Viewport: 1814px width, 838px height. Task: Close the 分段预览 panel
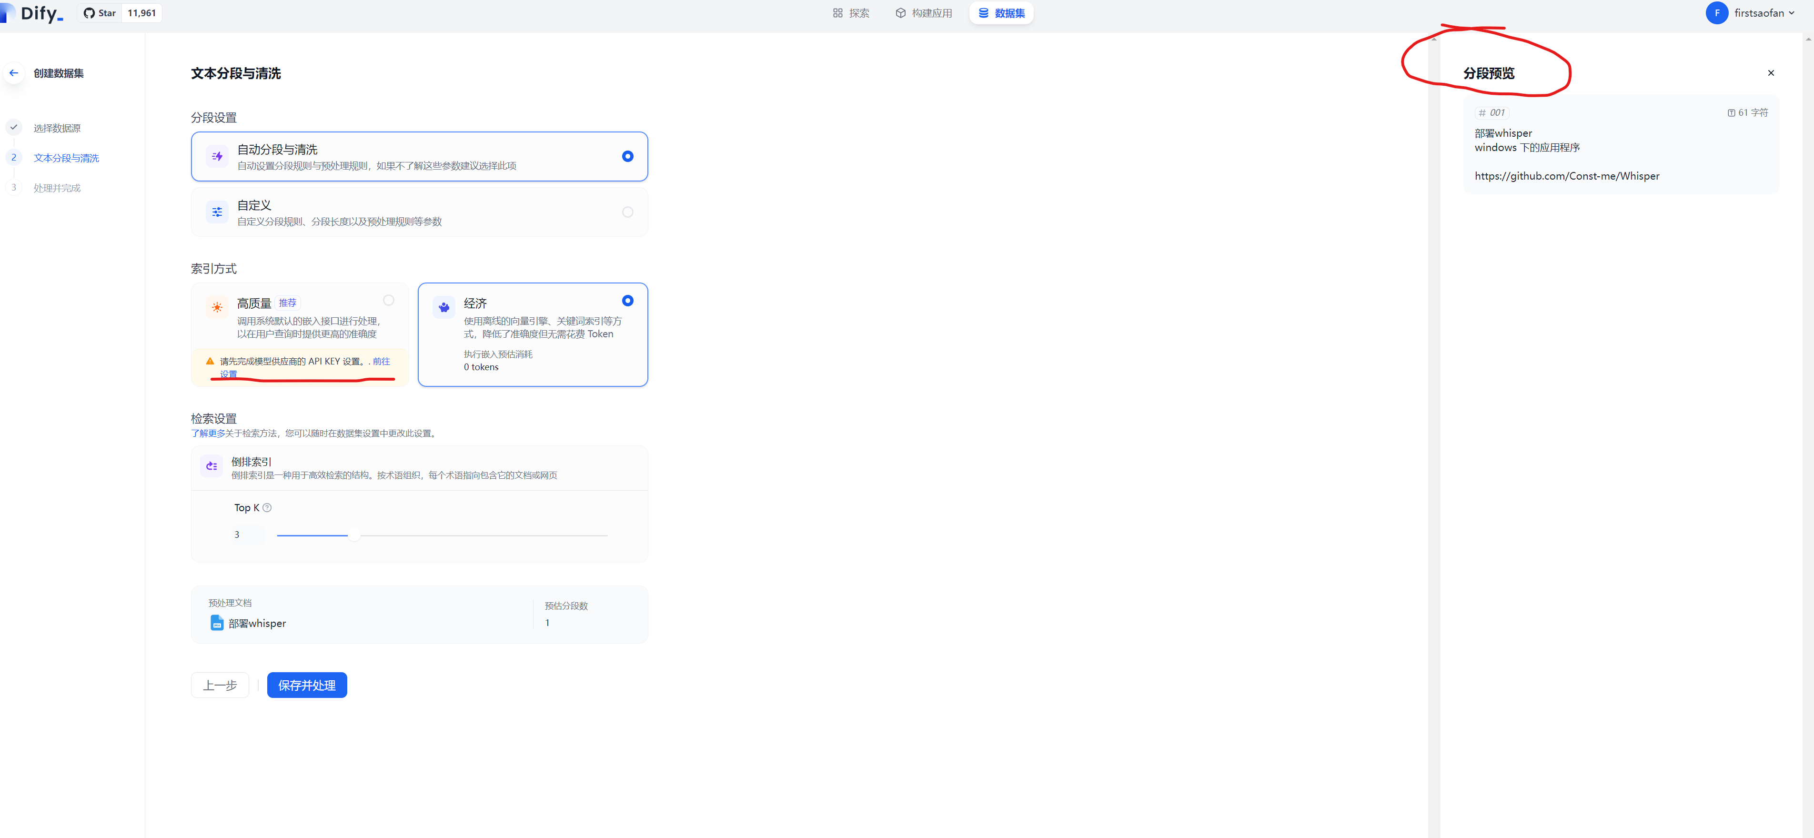(1771, 73)
